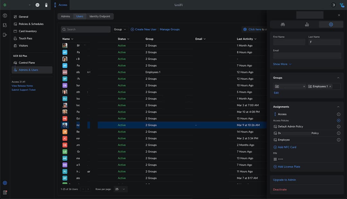This screenshot has width=347, height=199.
Task: Change rows per page dropdown
Action: point(120,189)
